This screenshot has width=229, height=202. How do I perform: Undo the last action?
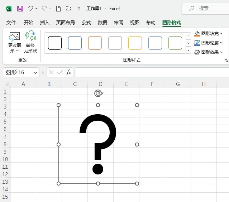click(30, 9)
